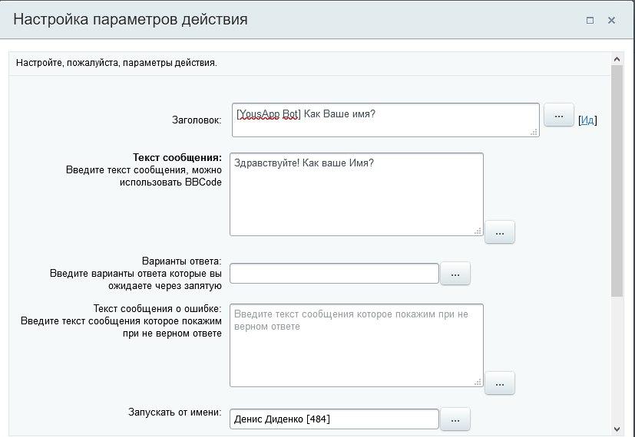Open the '...' picker beside the Заголовок field

click(558, 115)
